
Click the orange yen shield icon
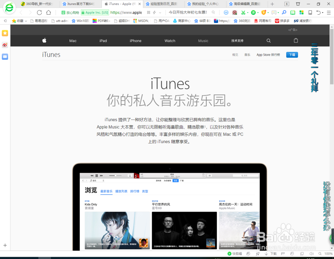[x=264, y=13]
